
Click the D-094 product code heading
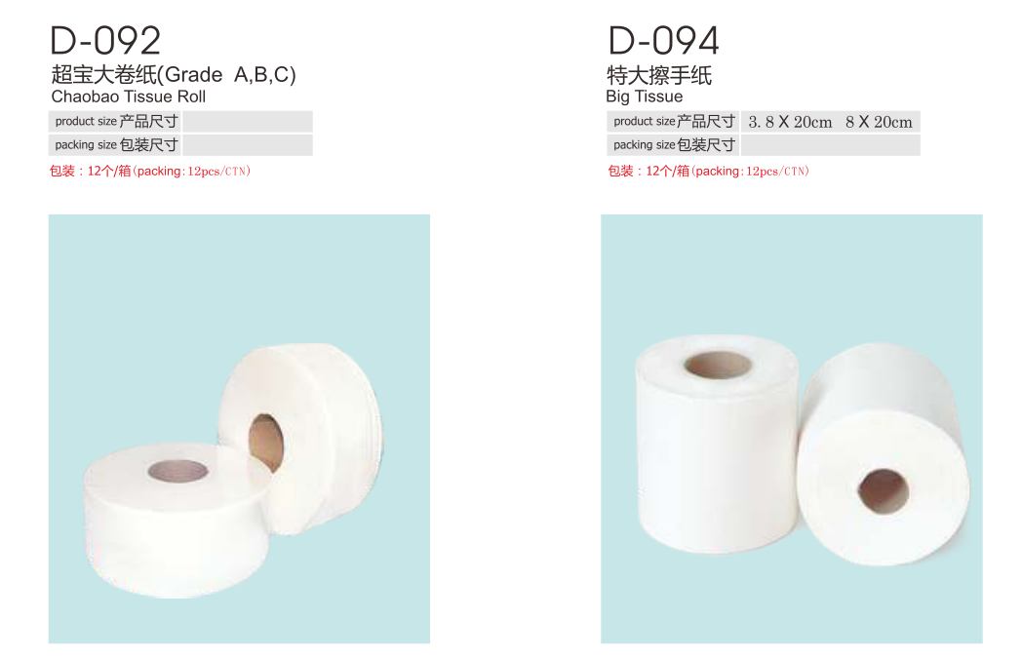pyautogui.click(x=663, y=40)
